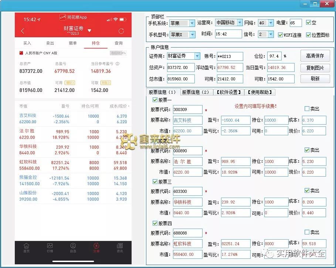
Task: Open the 【软件设置】 tab
Action: coord(228,92)
